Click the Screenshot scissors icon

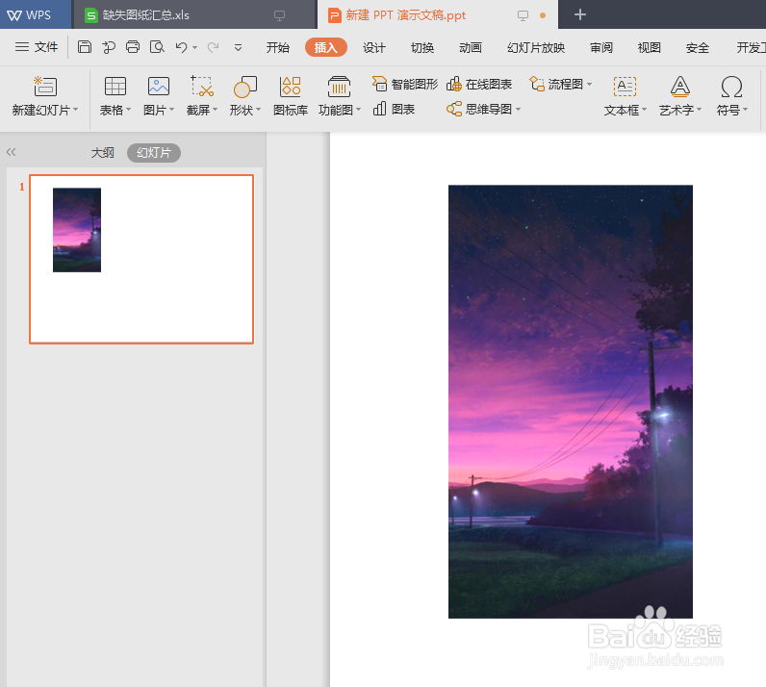coord(202,86)
